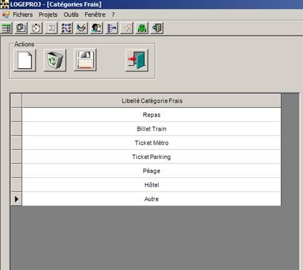
Task: Click the connected dots network toolbar icon
Action: coord(66,28)
